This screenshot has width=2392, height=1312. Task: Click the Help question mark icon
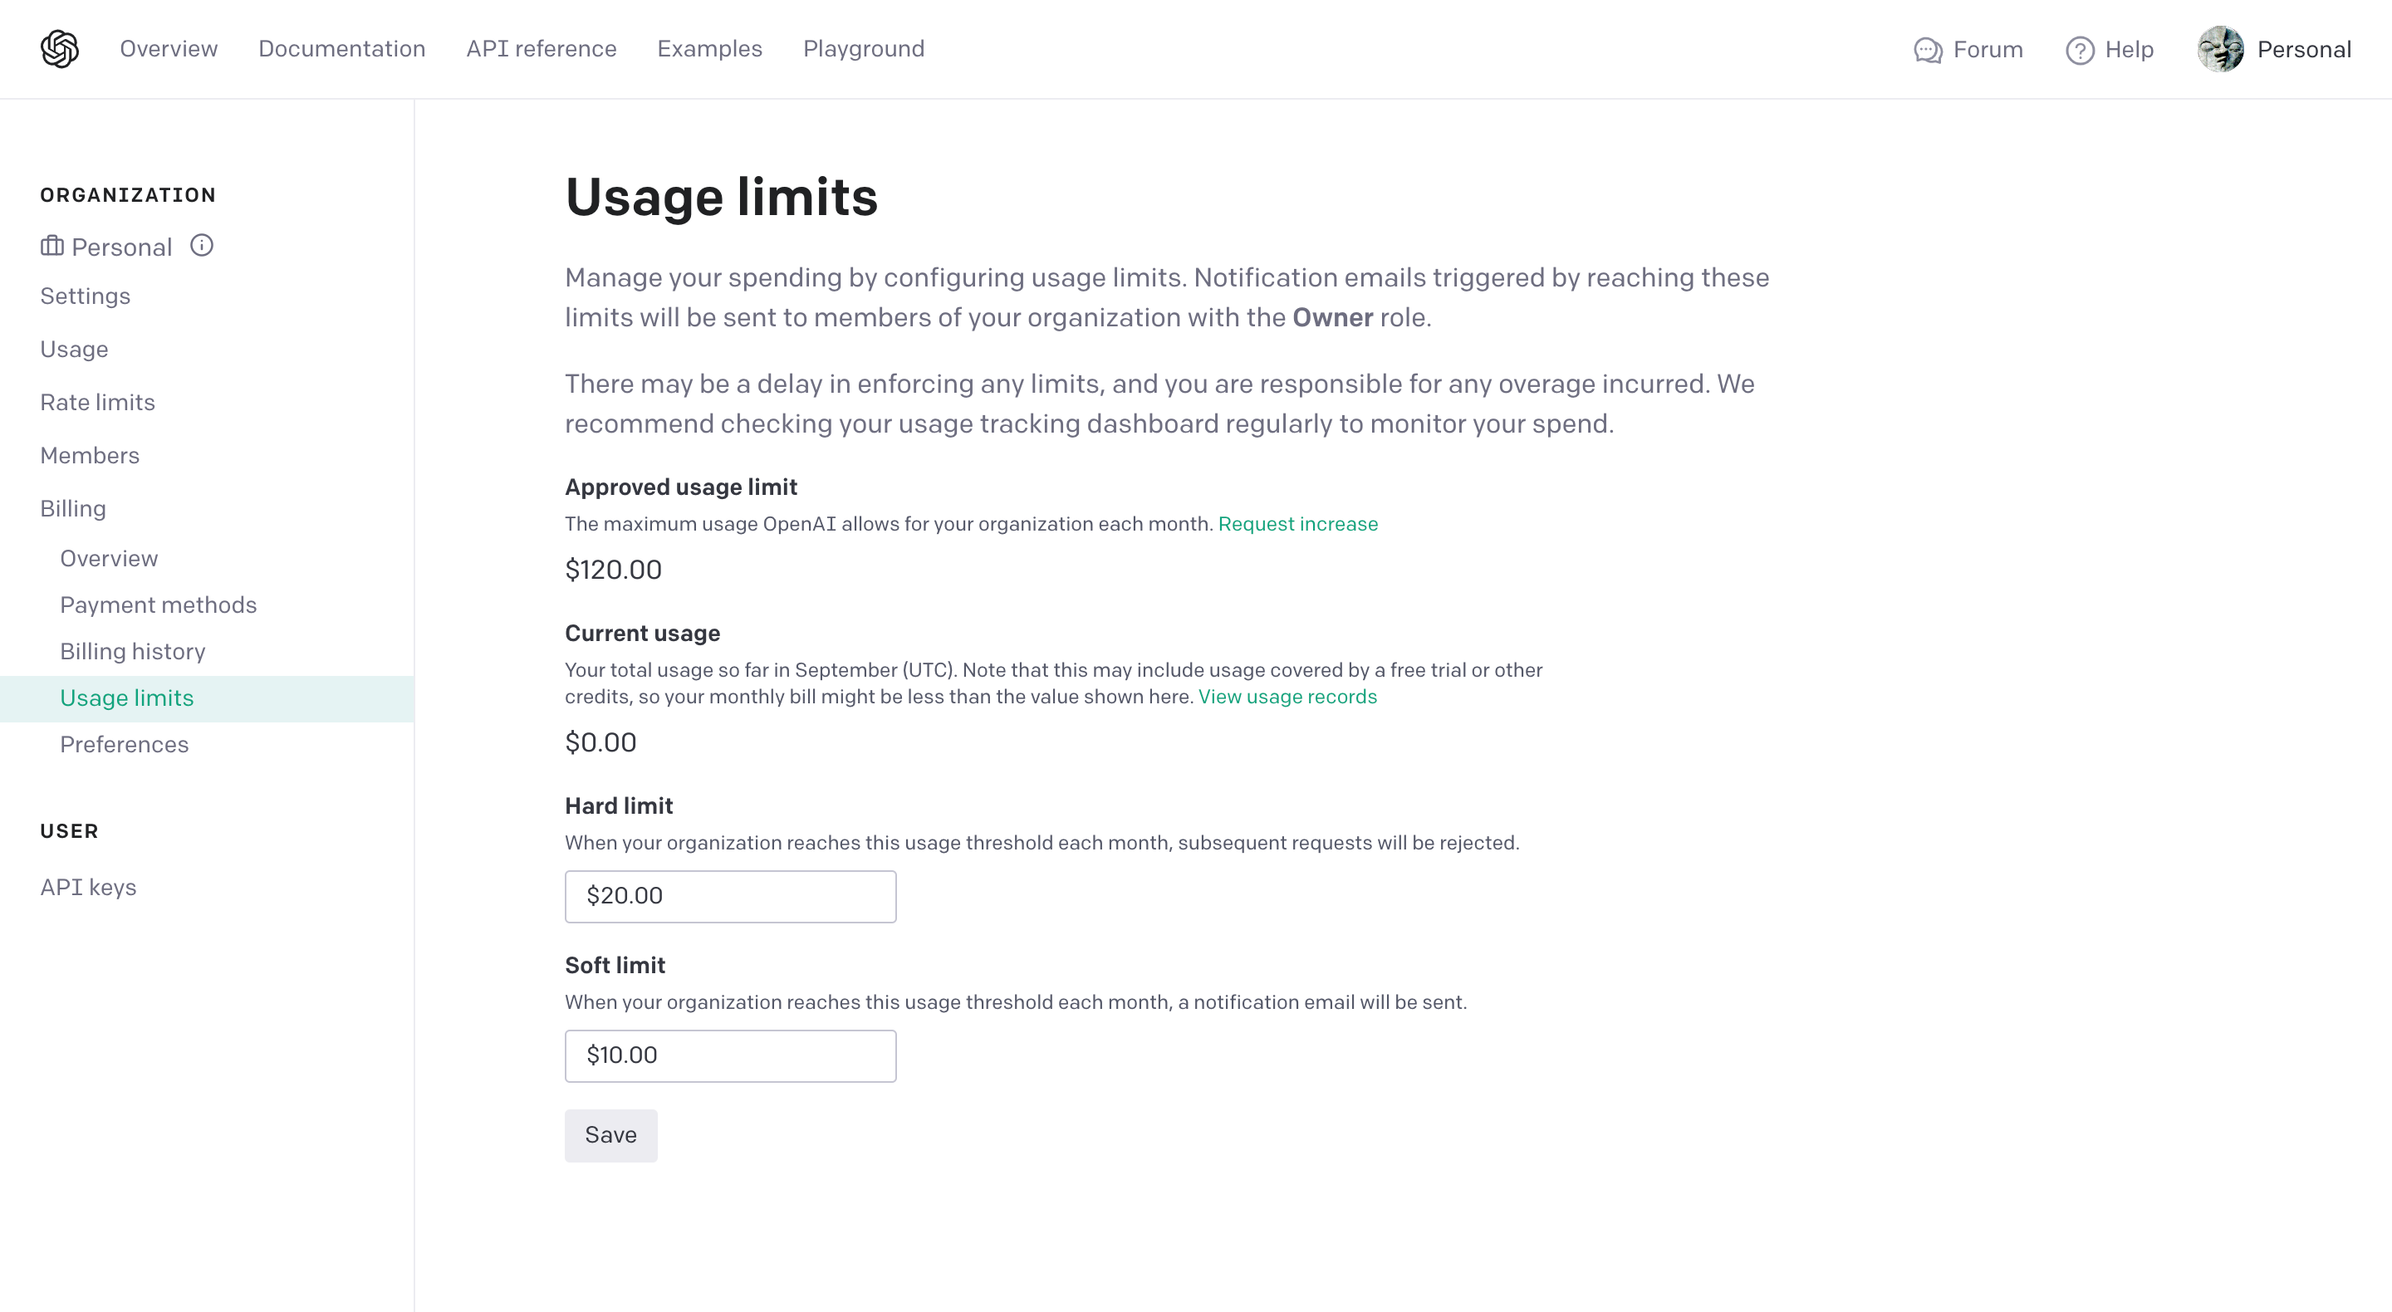pos(2079,50)
